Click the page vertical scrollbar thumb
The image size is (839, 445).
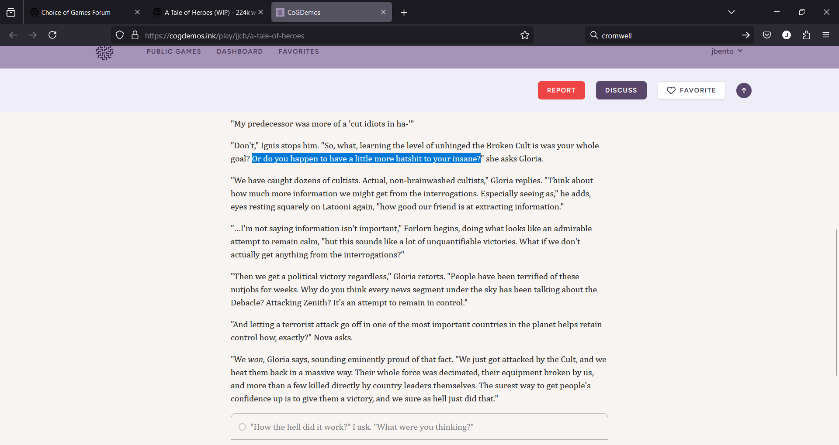point(837,302)
